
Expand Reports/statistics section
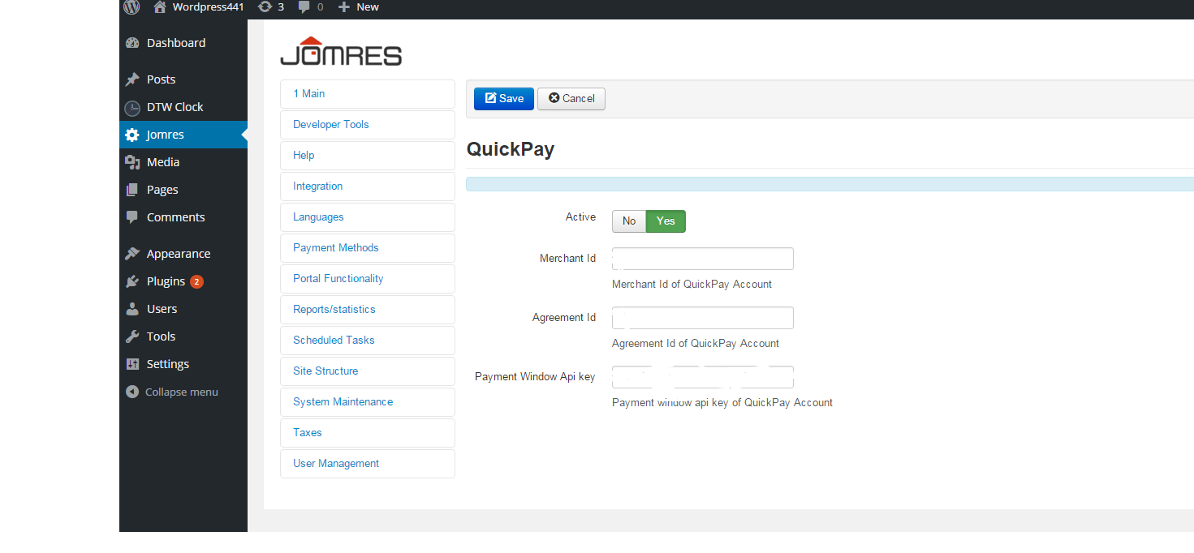click(x=368, y=310)
